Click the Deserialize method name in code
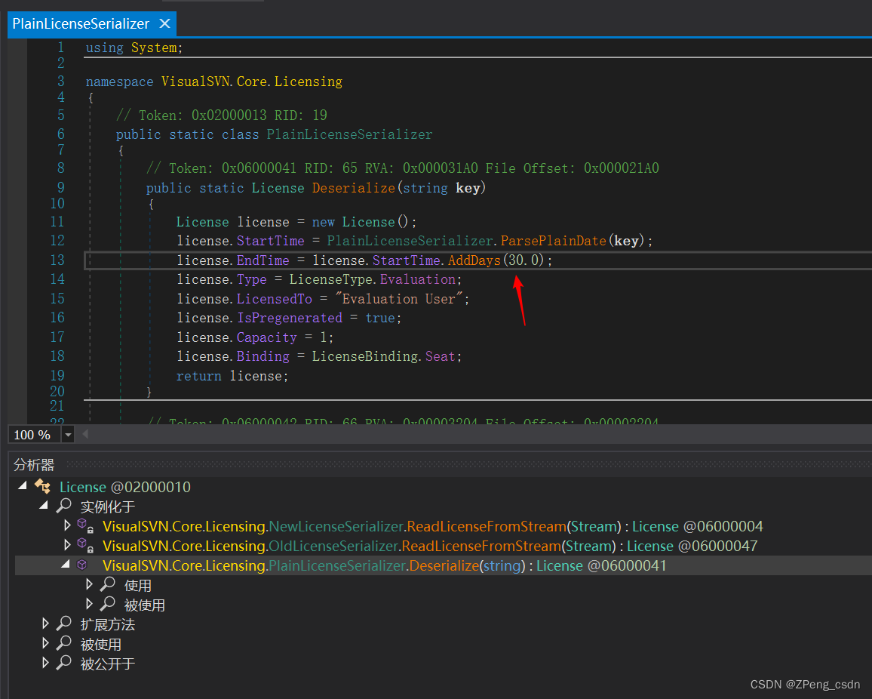This screenshot has height=699, width=872. tap(353, 188)
